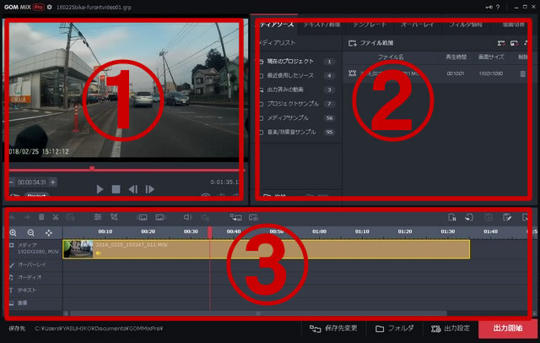The height and width of the screenshot is (343, 540).
Task: Switch to the オーバーレイ tab
Action: pyautogui.click(x=417, y=24)
